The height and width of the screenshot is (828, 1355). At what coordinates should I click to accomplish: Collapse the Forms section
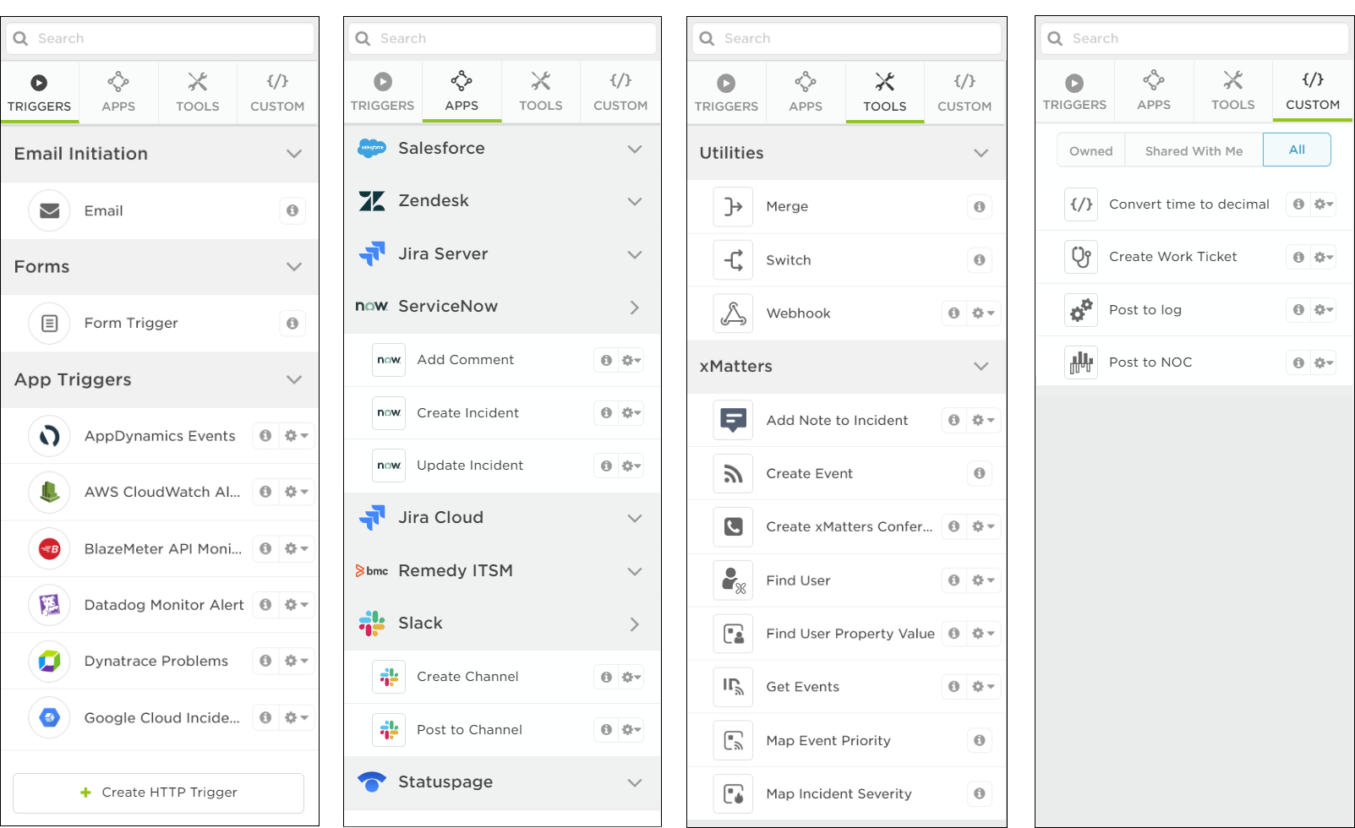[x=294, y=267]
